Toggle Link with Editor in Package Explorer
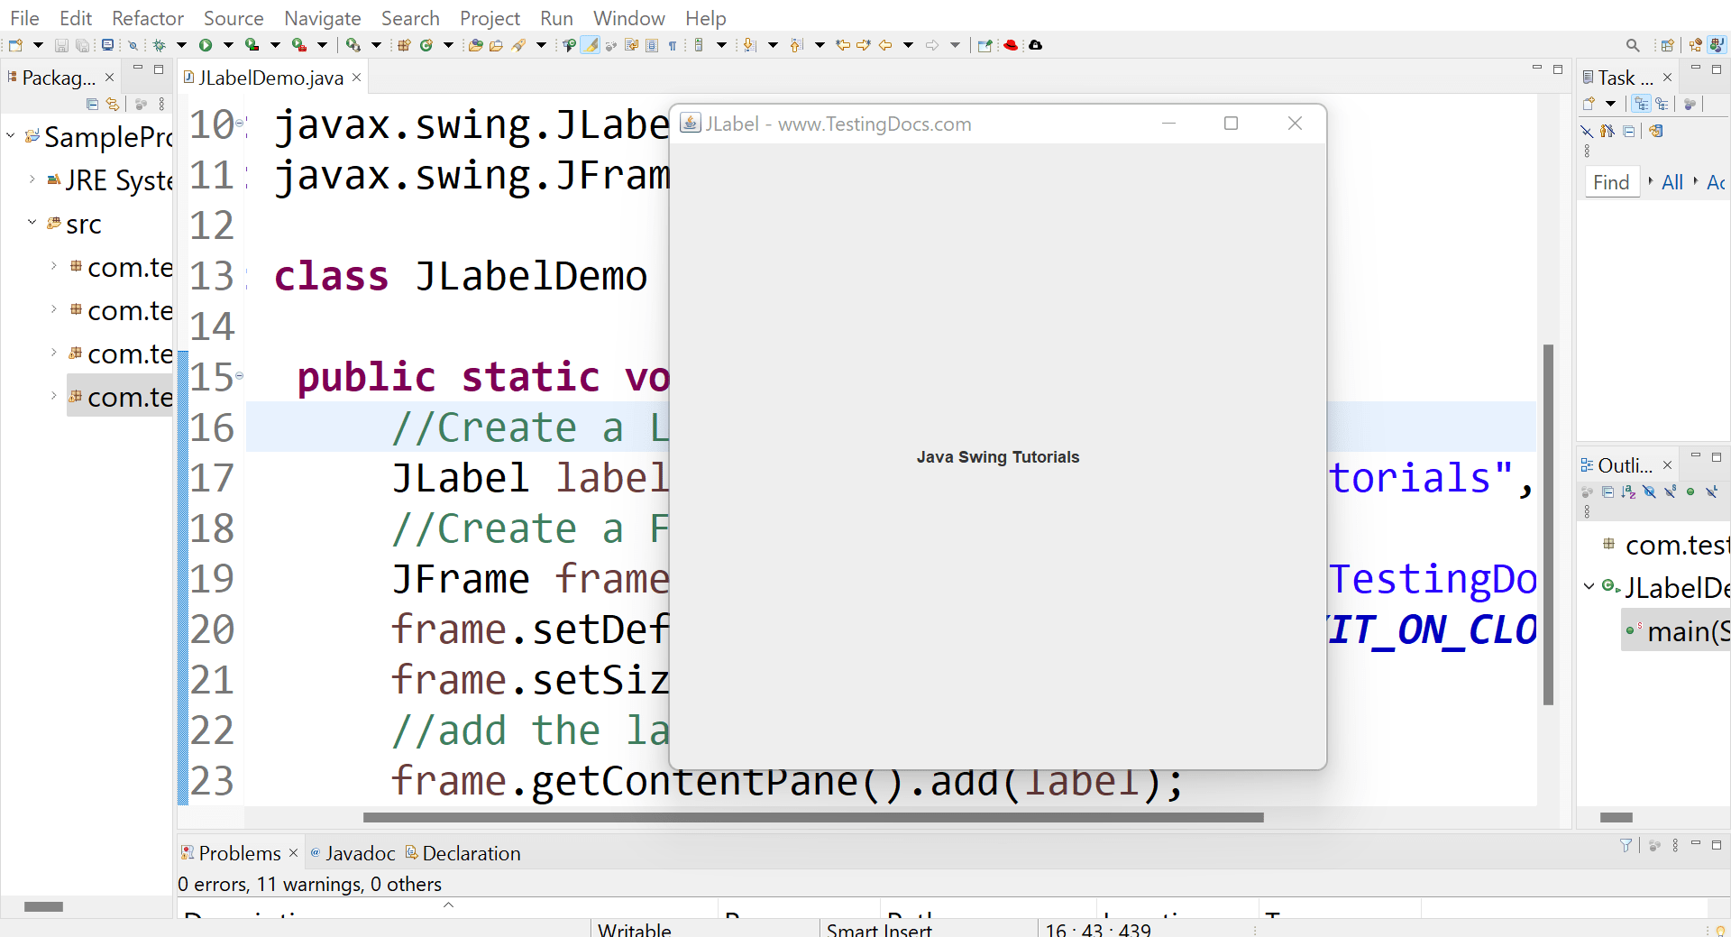 [x=113, y=105]
